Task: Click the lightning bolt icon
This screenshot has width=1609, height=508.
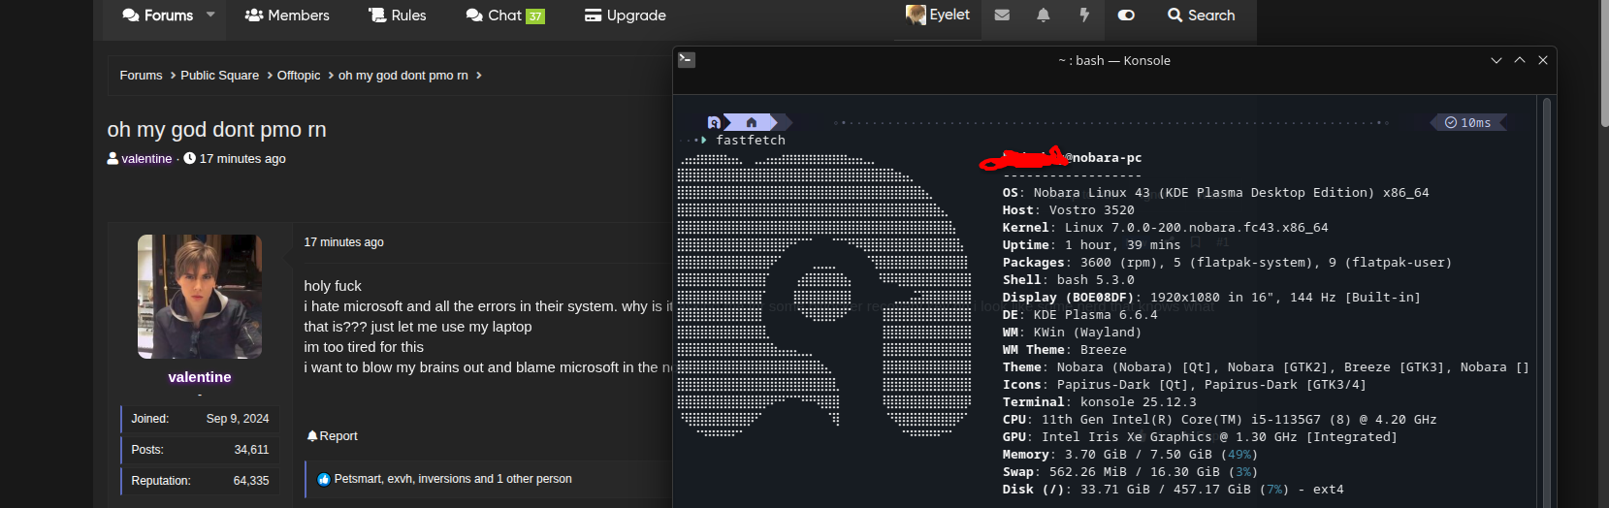Action: (x=1084, y=16)
